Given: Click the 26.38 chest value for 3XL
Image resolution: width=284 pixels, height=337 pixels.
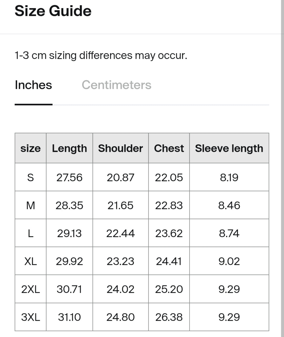Looking at the screenshot, I should pos(169,317).
